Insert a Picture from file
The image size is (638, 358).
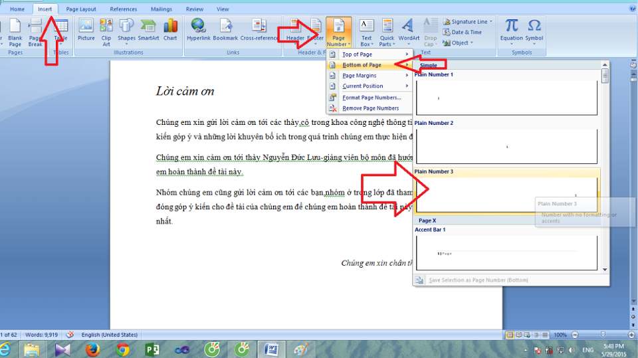tap(86, 30)
